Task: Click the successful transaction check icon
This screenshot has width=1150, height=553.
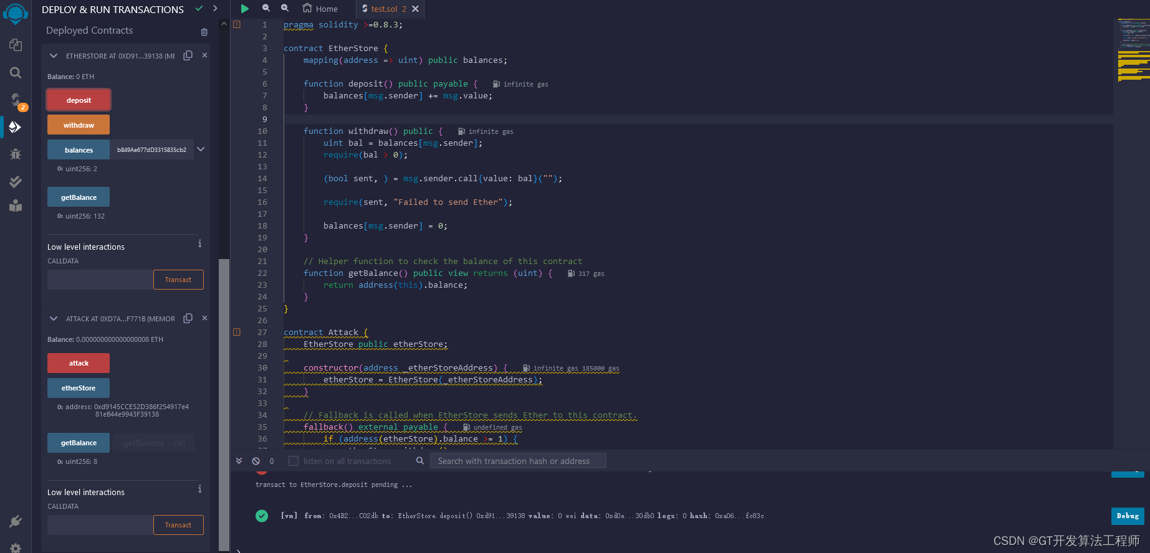Action: [262, 516]
